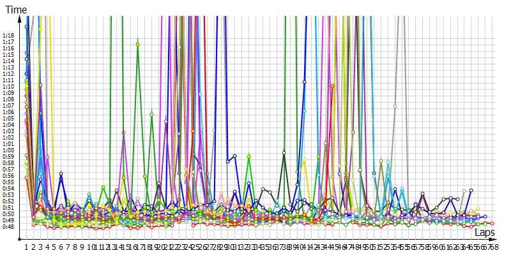Viewport: 511px width, 255px height.
Task: Click the yellow point at lap 3 near 1:10
Action: click(x=40, y=85)
